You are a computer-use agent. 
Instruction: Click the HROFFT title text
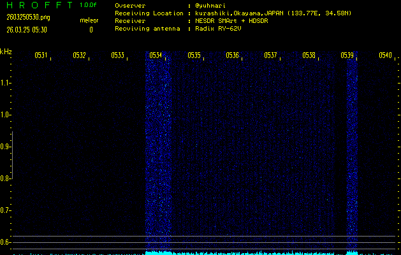click(38, 5)
